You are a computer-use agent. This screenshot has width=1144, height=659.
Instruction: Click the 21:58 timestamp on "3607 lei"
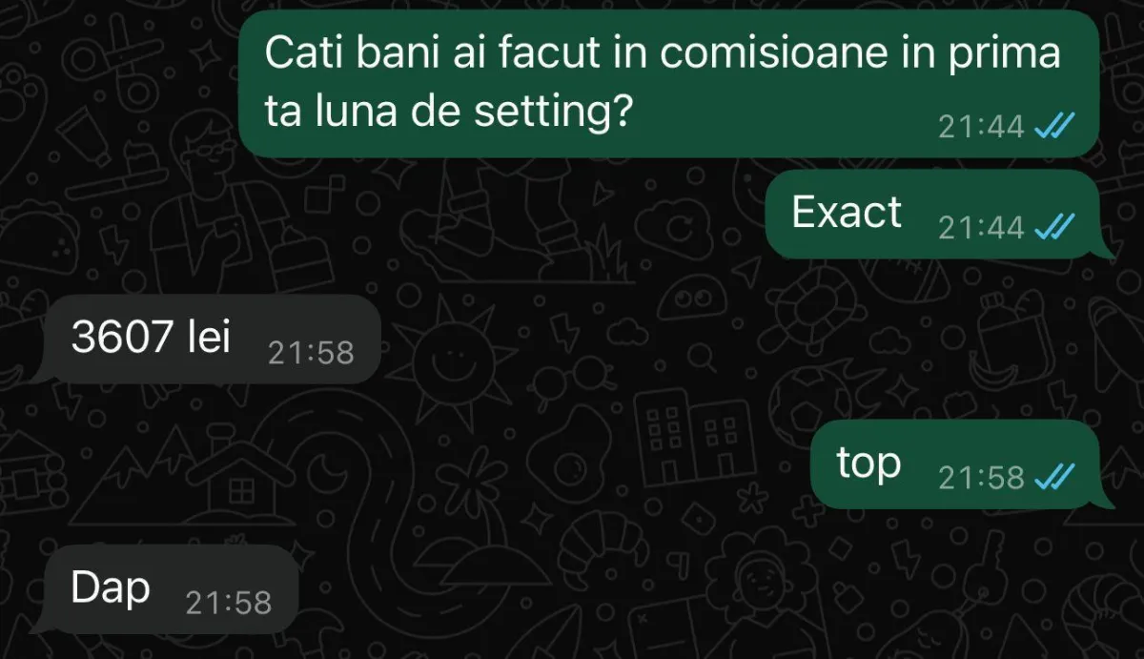[311, 354]
